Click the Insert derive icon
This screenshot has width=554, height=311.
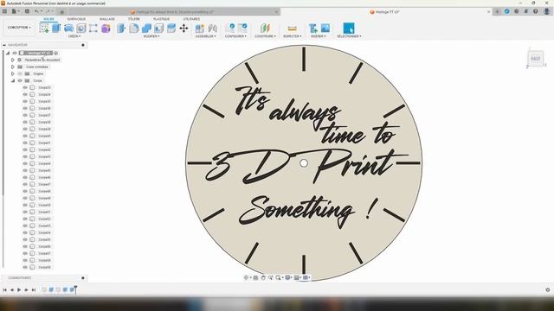click(x=312, y=29)
